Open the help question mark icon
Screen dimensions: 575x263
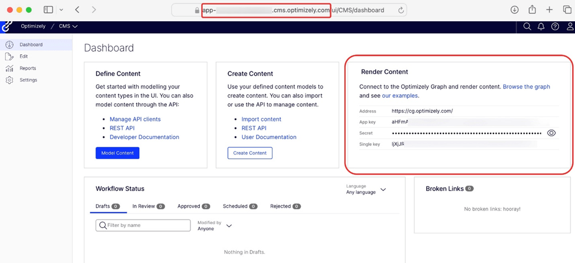coord(555,27)
